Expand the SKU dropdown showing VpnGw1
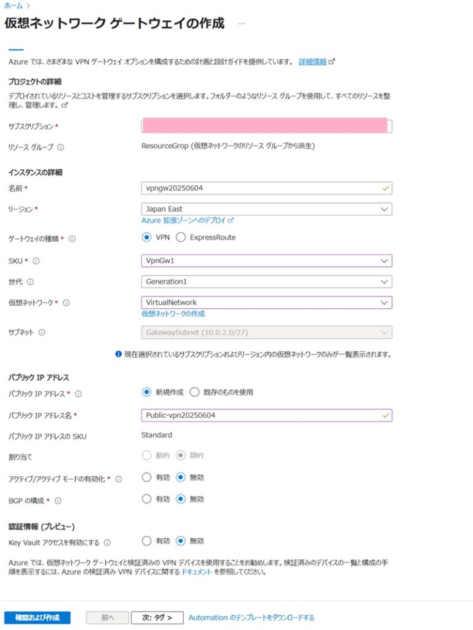 click(x=266, y=261)
